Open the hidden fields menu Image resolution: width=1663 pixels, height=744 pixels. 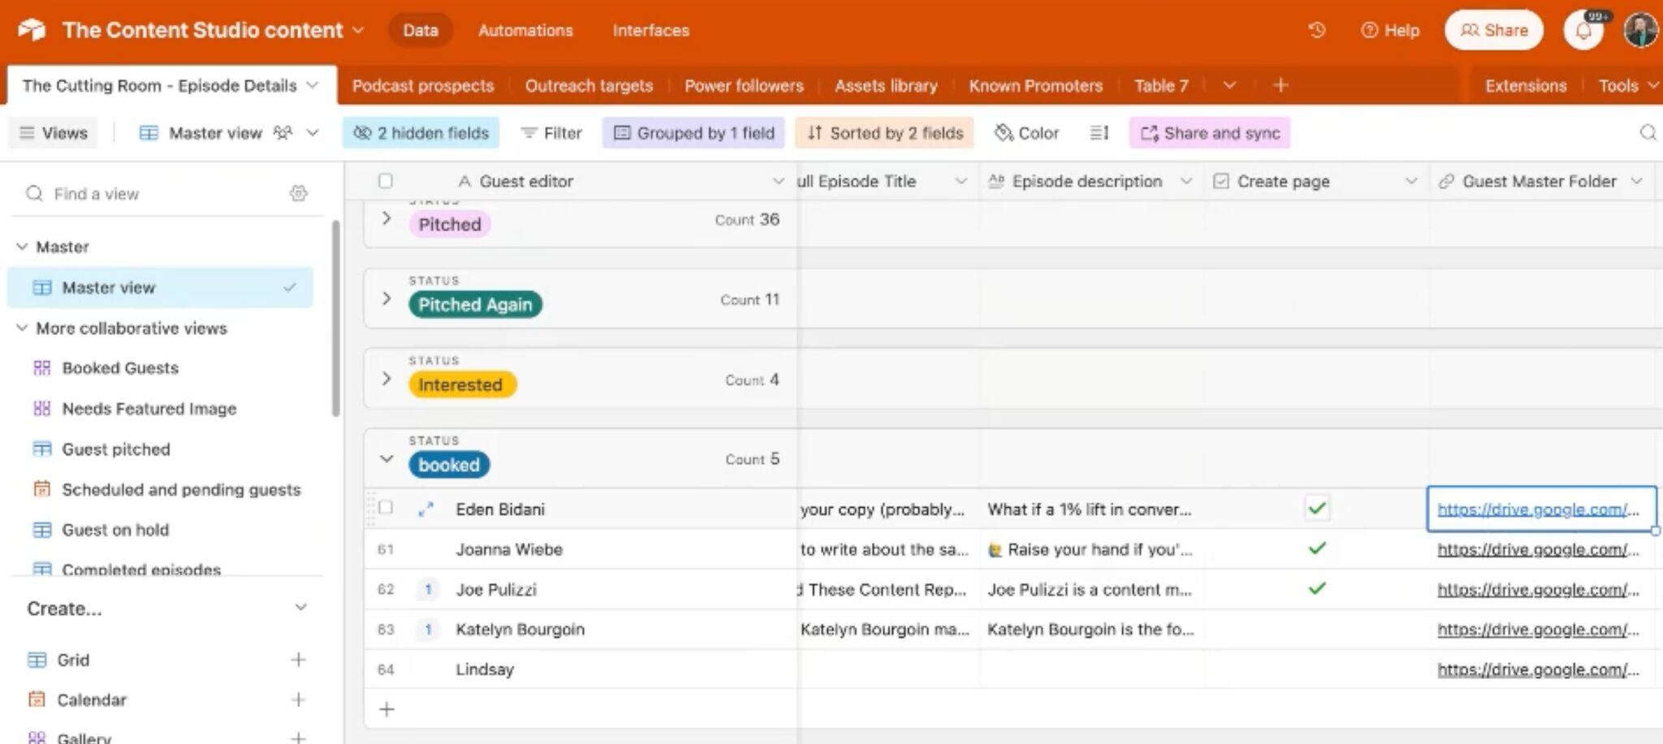point(420,132)
